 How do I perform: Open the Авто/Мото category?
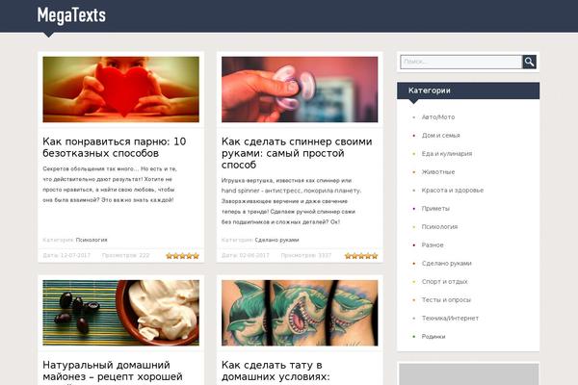(438, 117)
